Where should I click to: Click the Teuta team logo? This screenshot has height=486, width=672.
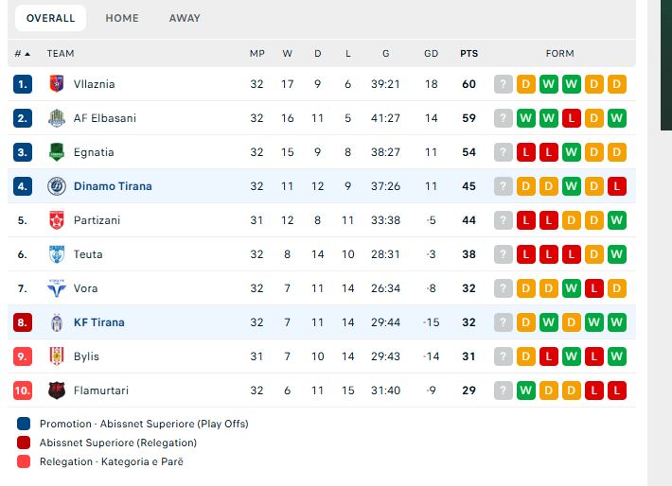[57, 254]
